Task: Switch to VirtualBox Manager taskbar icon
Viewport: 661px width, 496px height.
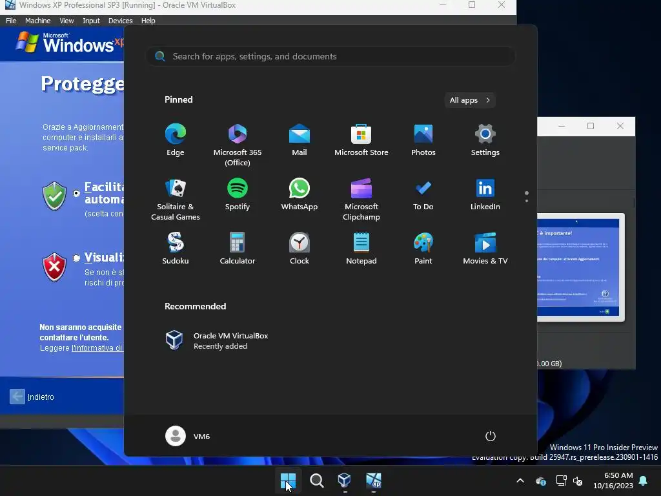Action: click(x=345, y=480)
